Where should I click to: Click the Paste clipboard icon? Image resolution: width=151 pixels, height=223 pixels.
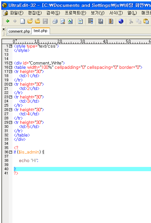146,21
